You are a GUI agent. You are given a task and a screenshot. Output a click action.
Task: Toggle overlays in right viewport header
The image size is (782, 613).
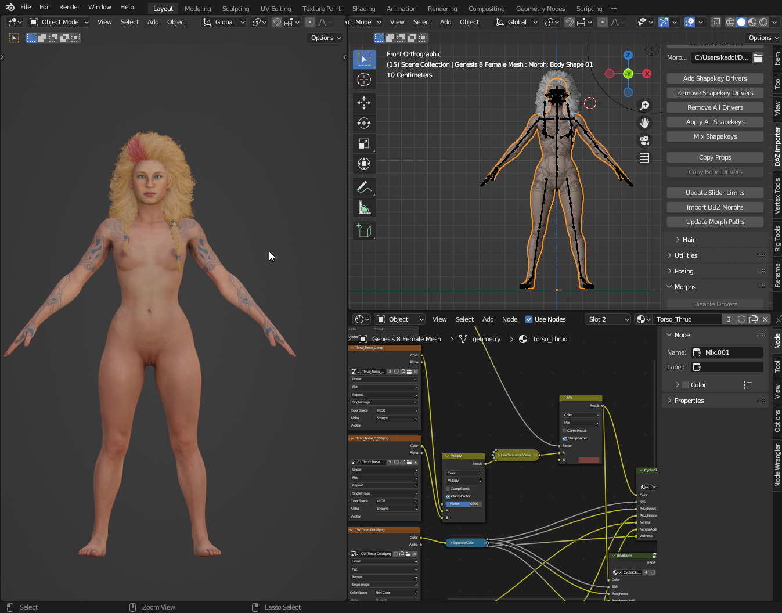pos(690,22)
